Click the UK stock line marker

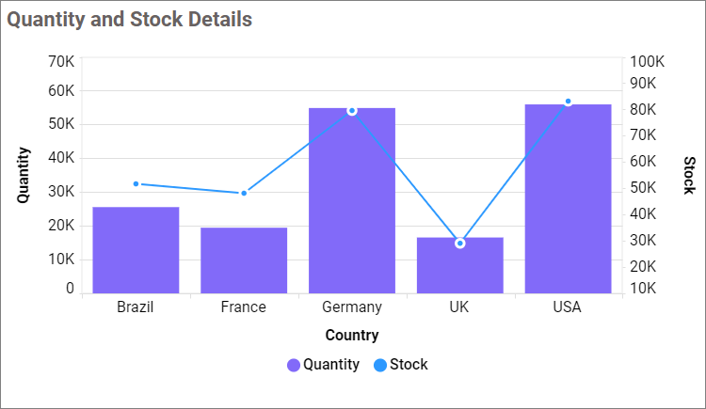(x=460, y=244)
